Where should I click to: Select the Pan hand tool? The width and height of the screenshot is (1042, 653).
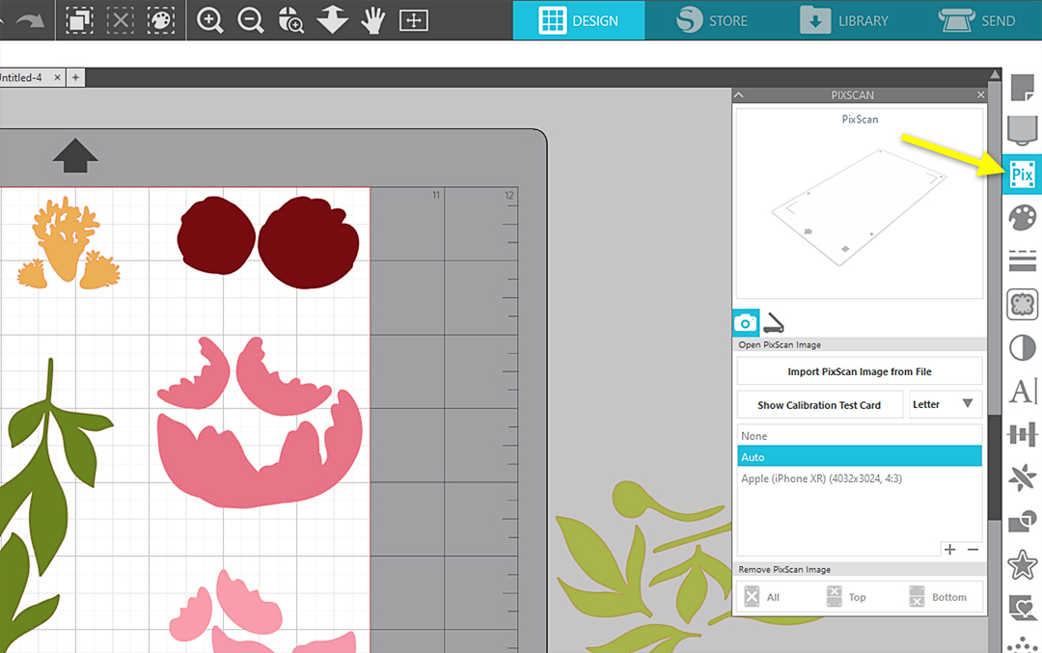(372, 20)
